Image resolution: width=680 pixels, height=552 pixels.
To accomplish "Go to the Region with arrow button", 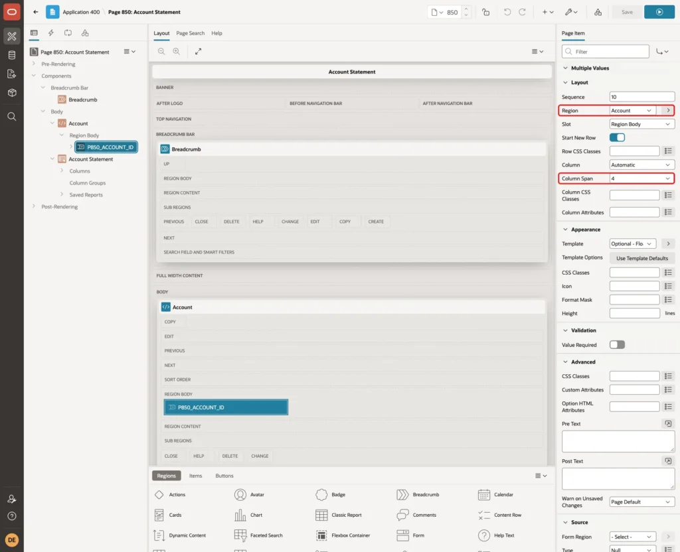I will click(x=668, y=111).
